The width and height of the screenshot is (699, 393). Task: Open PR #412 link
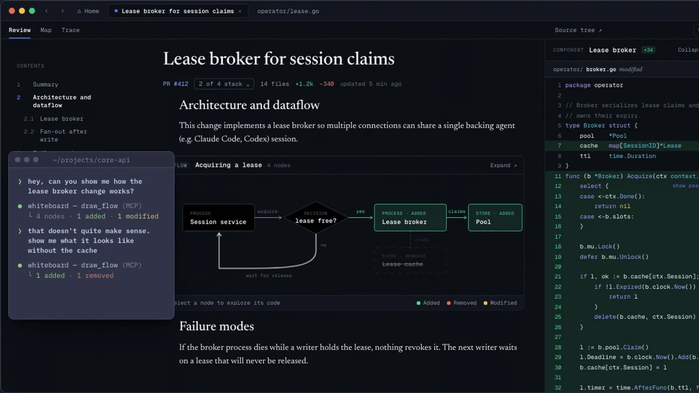click(175, 84)
